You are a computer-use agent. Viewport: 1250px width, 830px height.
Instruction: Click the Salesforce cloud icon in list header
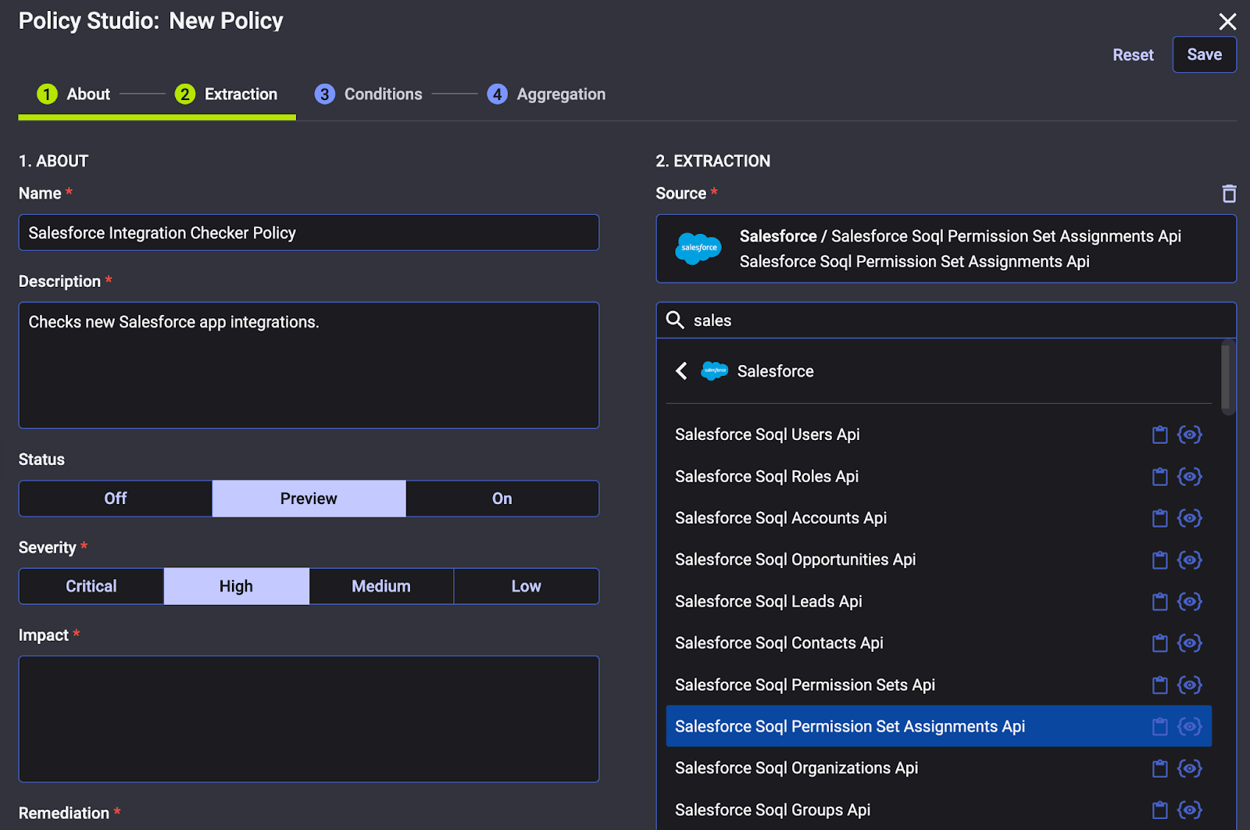pos(714,370)
